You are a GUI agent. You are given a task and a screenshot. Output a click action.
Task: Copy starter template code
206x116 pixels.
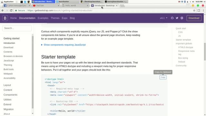pos(163,77)
